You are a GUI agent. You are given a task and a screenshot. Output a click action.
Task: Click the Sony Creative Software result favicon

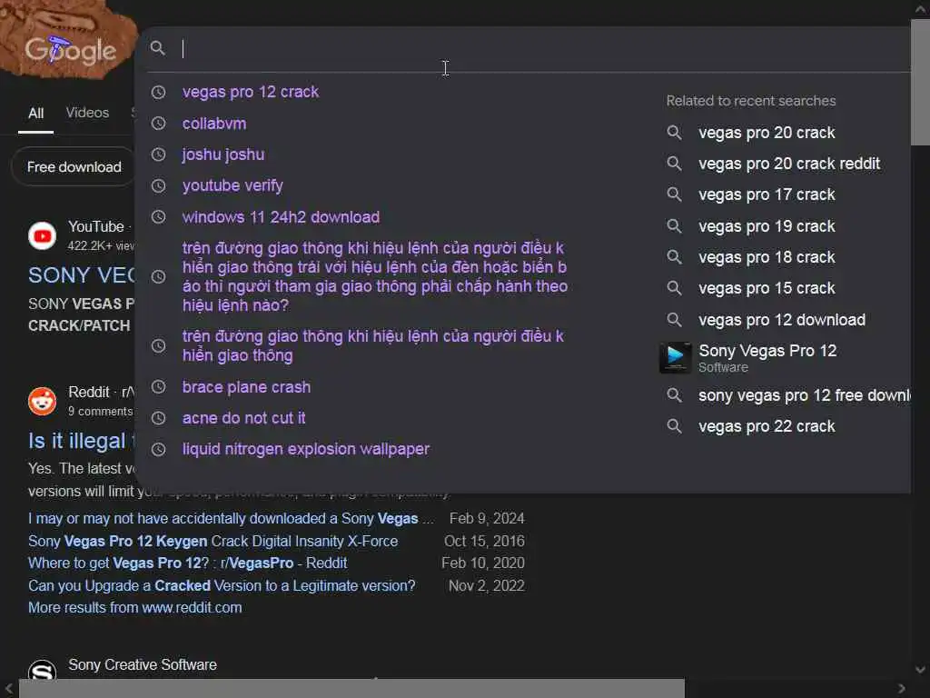(42, 671)
